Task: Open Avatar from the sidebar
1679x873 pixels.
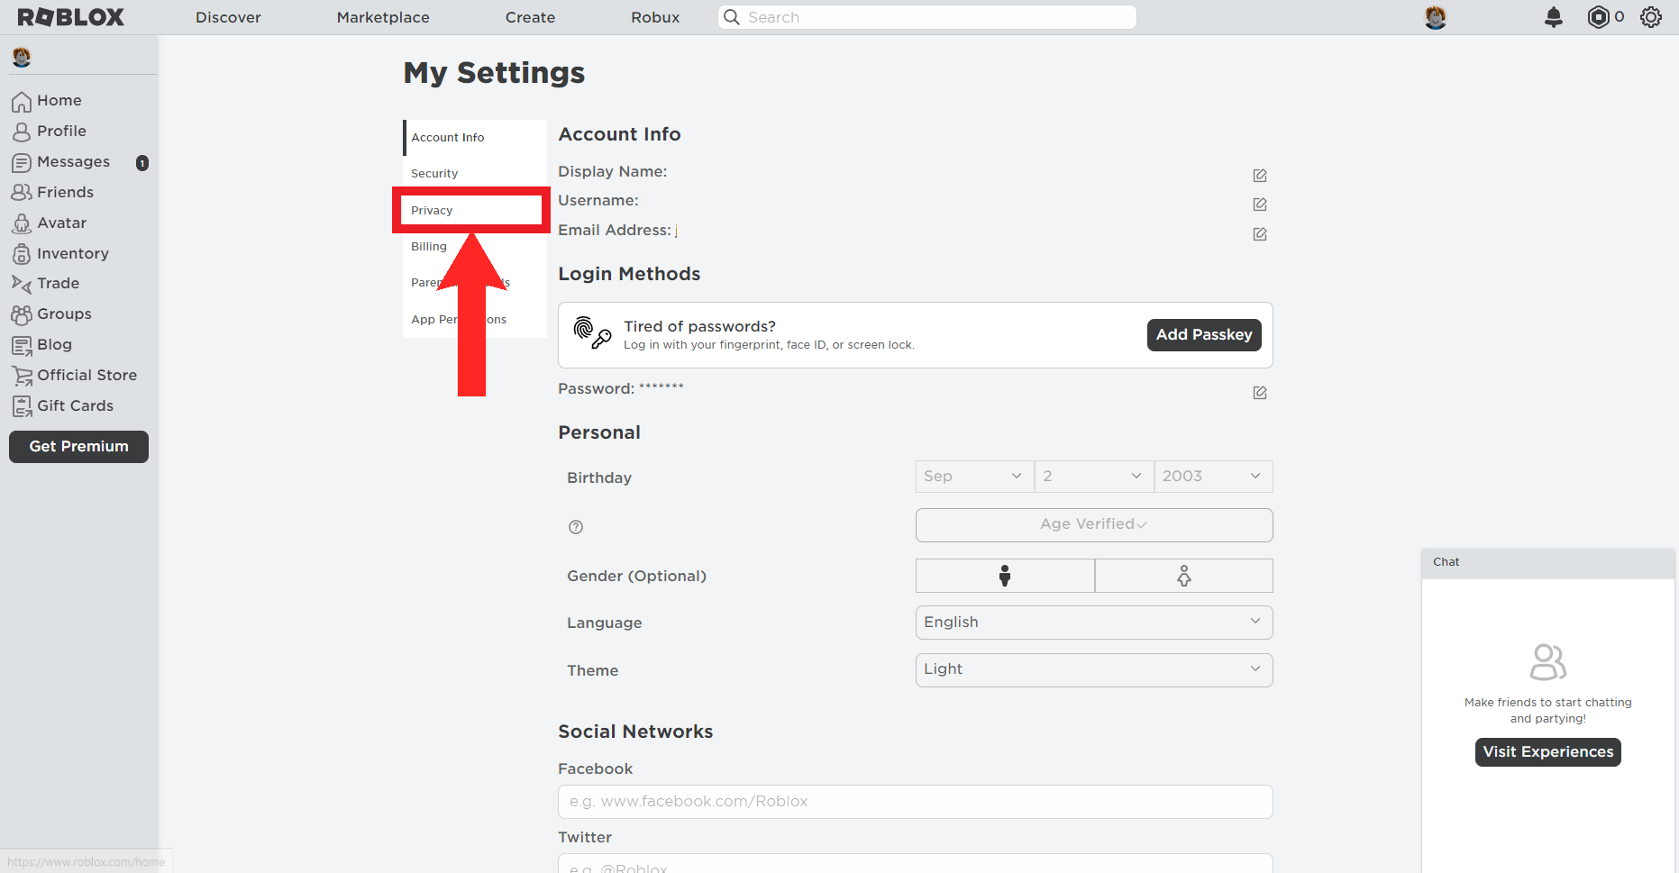Action: click(61, 223)
